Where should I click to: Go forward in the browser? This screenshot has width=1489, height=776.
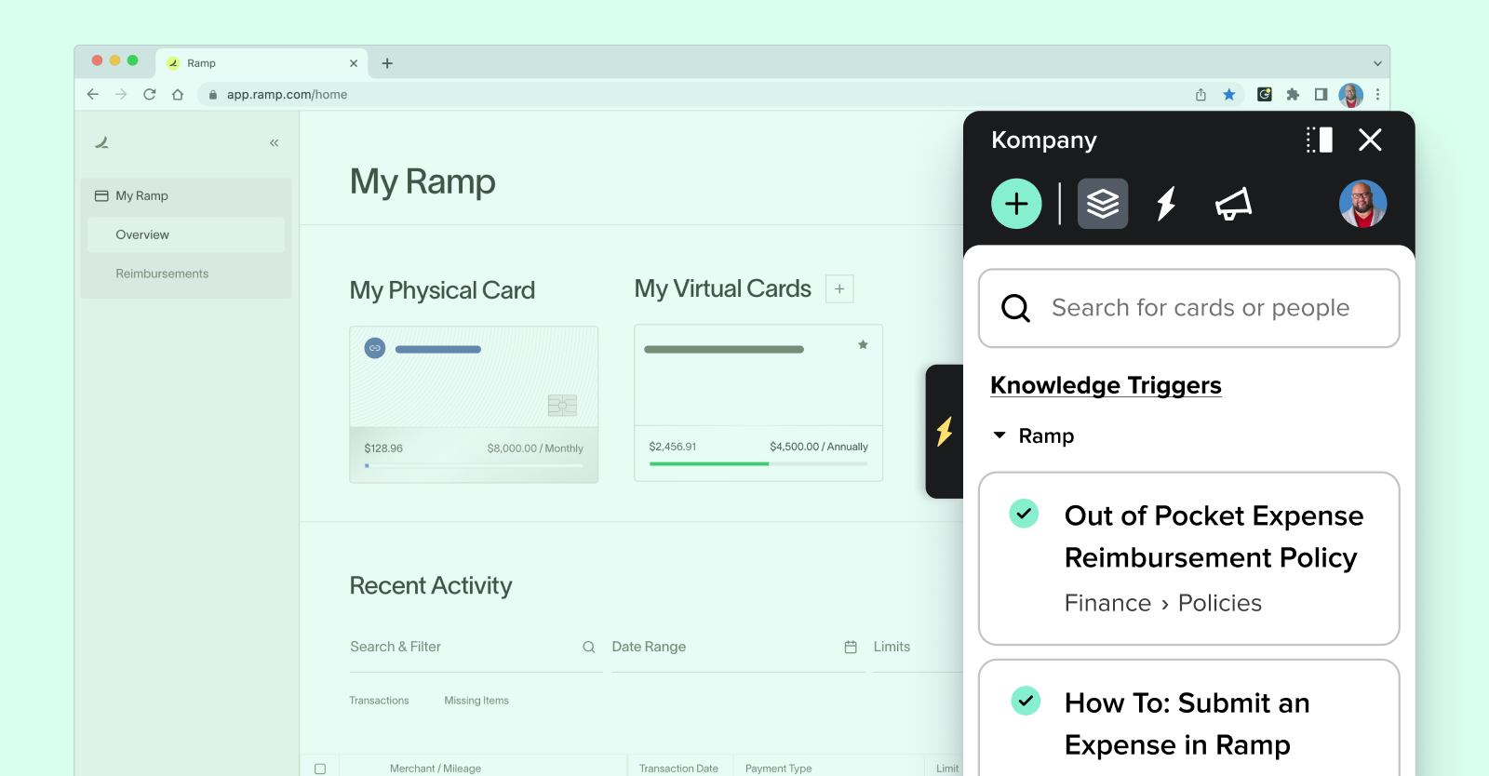tap(121, 94)
